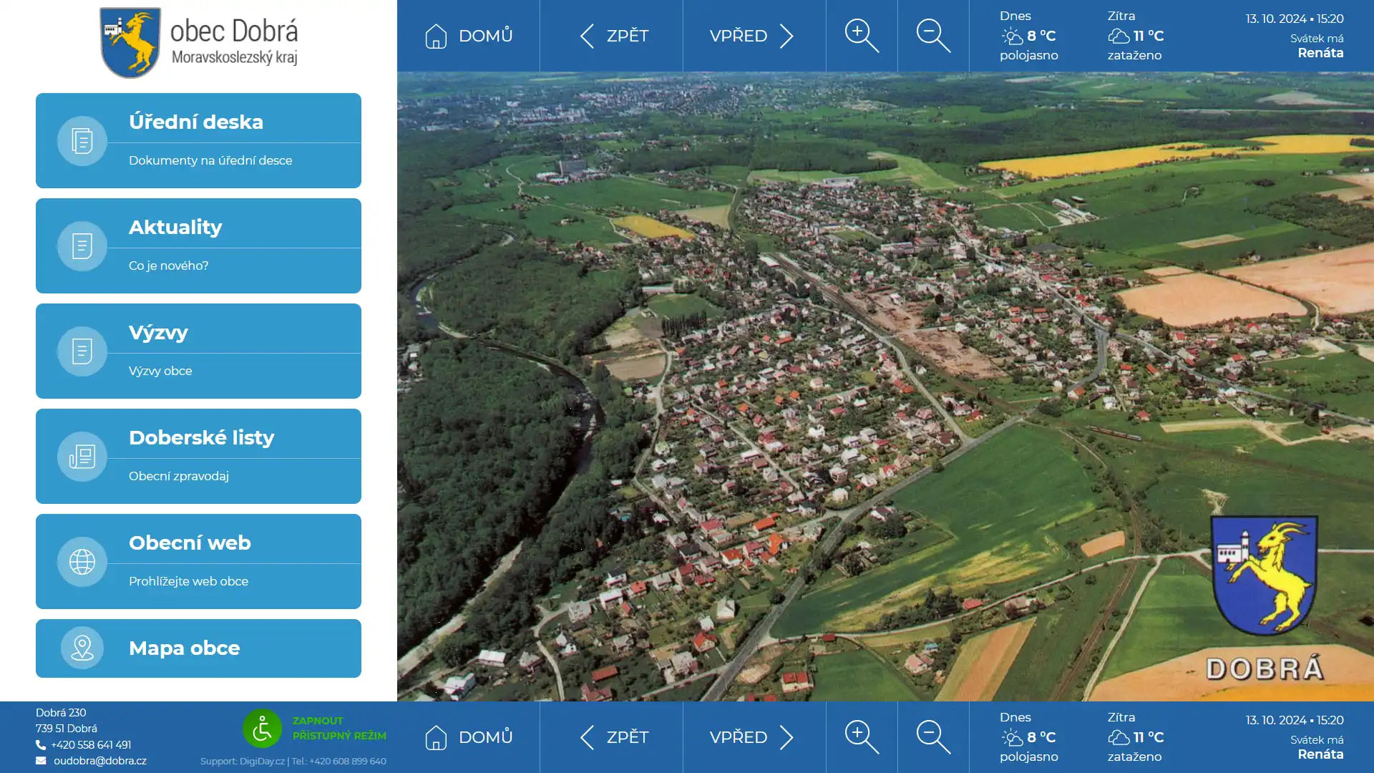Go home via bottom DOMŮ button
This screenshot has width=1374, height=773.
pyautogui.click(x=469, y=737)
